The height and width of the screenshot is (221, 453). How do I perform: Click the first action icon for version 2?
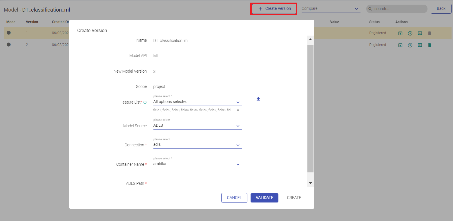(x=400, y=45)
